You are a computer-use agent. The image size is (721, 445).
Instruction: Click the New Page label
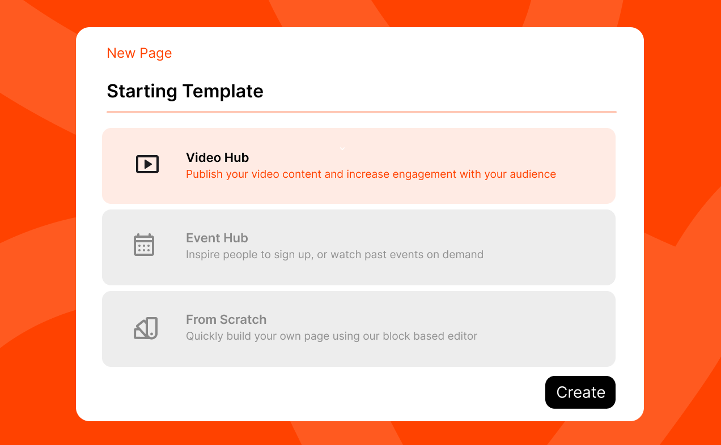139,53
